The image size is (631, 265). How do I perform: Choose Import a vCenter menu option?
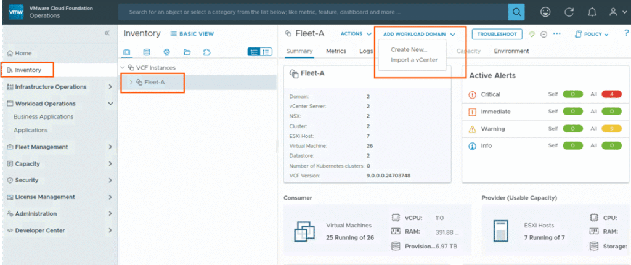coord(413,60)
